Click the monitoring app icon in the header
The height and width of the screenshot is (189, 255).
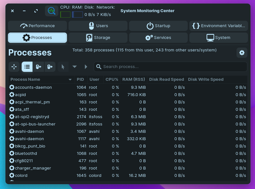click(51, 11)
